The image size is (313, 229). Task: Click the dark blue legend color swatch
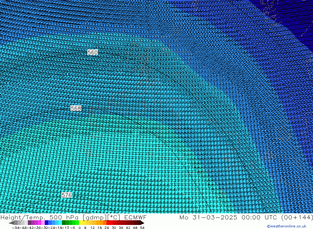point(46,223)
